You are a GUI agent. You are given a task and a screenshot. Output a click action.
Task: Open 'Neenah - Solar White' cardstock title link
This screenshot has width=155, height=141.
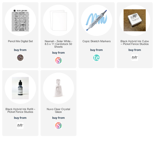coord(58,44)
